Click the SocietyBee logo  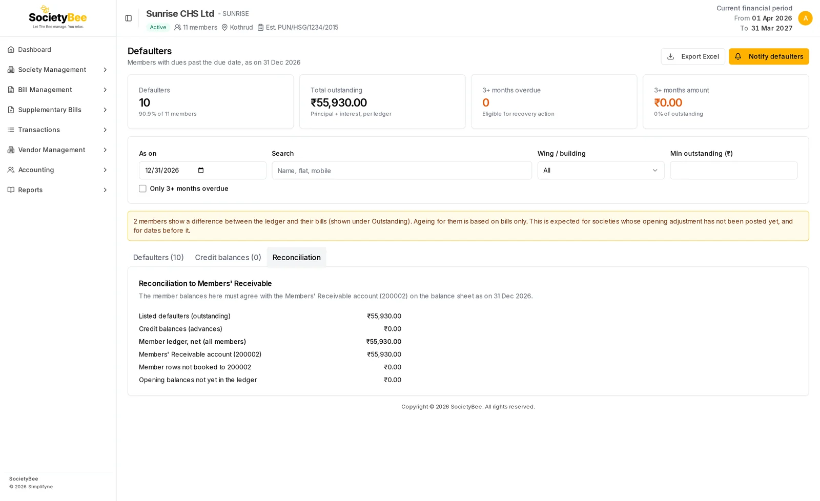58,17
